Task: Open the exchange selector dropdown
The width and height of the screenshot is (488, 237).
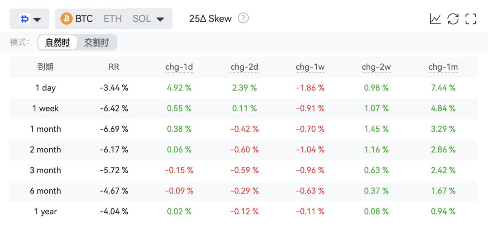Action: (x=30, y=19)
